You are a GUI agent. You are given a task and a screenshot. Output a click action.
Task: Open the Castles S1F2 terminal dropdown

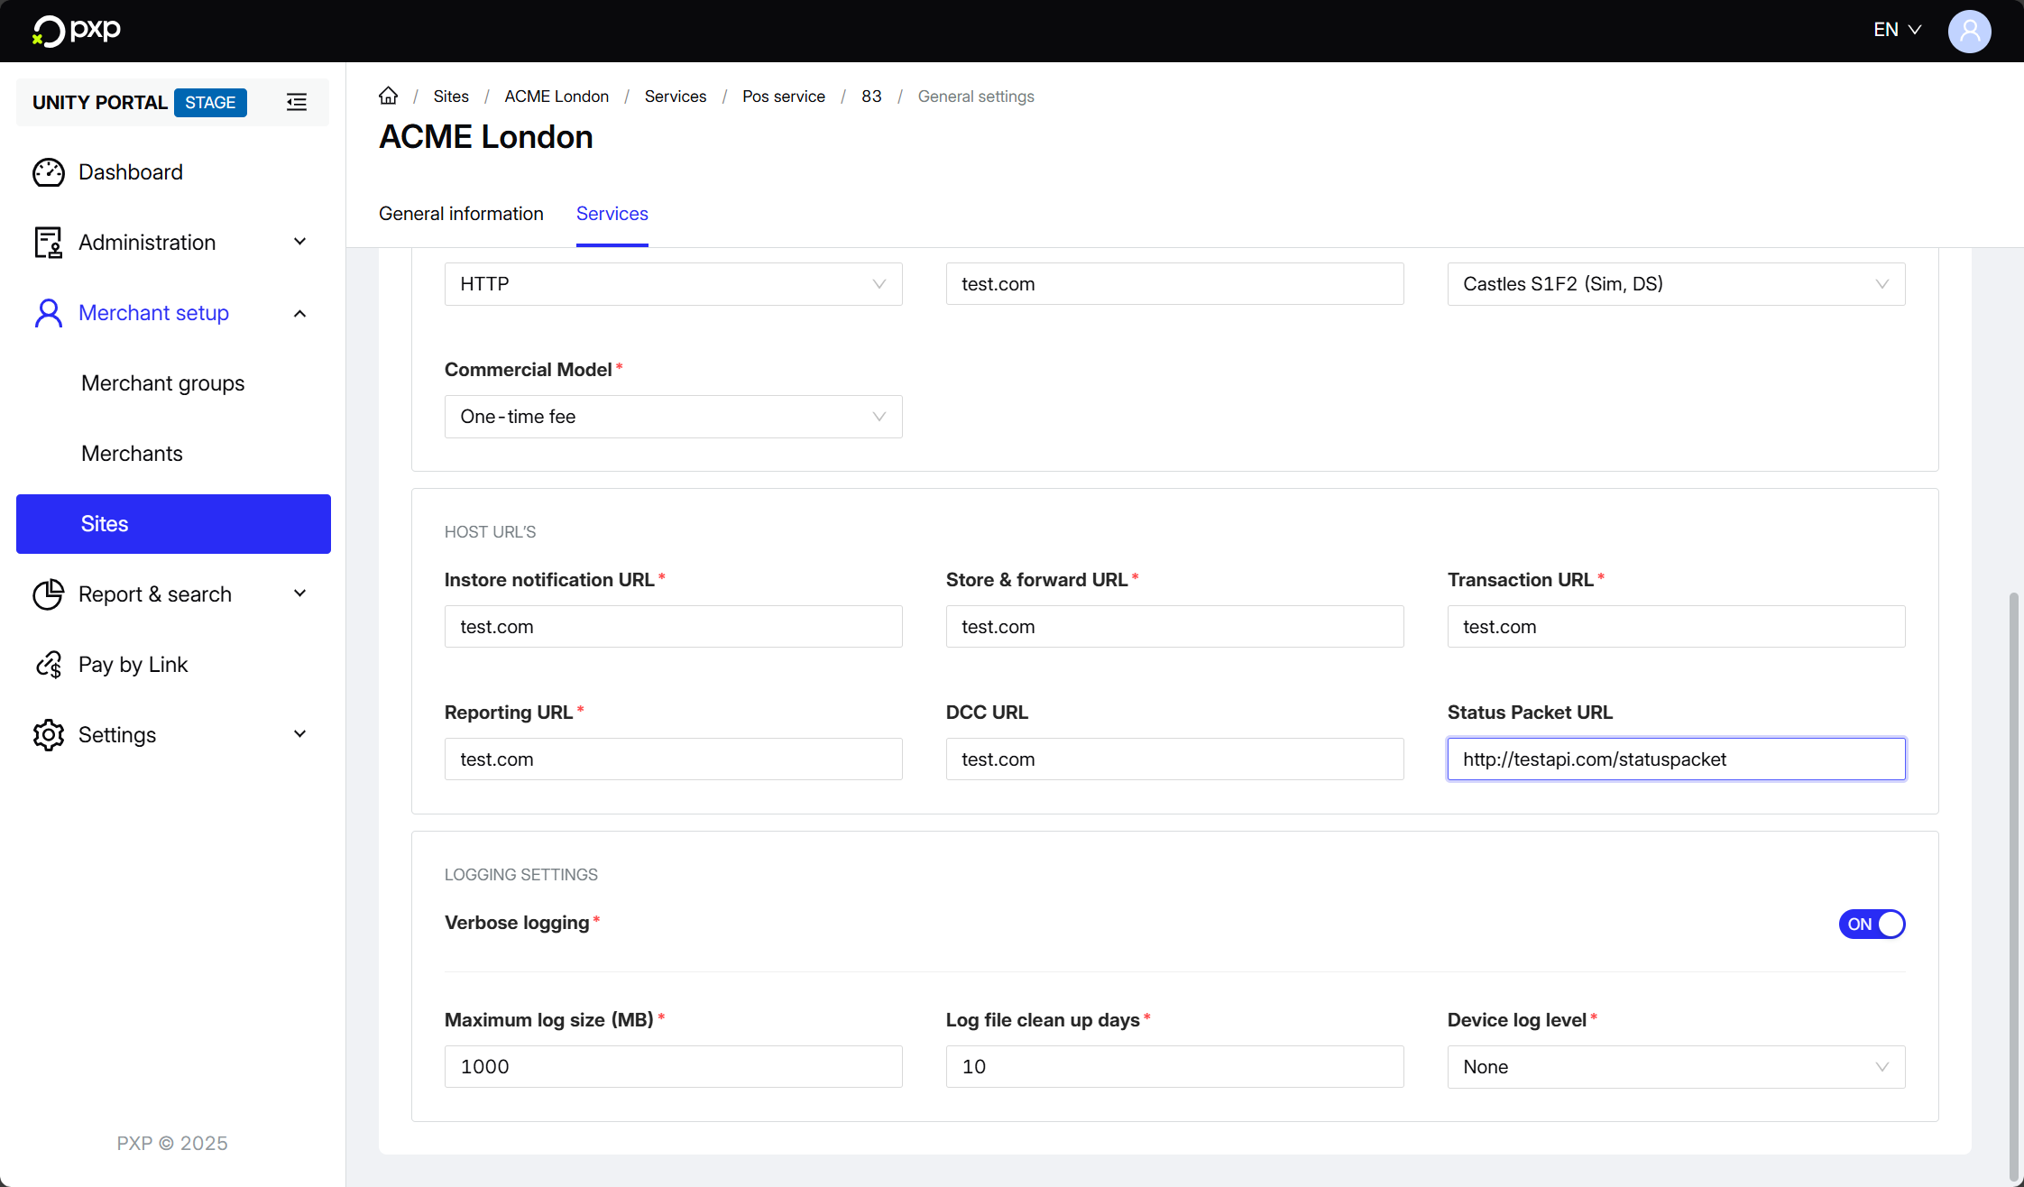point(1676,284)
